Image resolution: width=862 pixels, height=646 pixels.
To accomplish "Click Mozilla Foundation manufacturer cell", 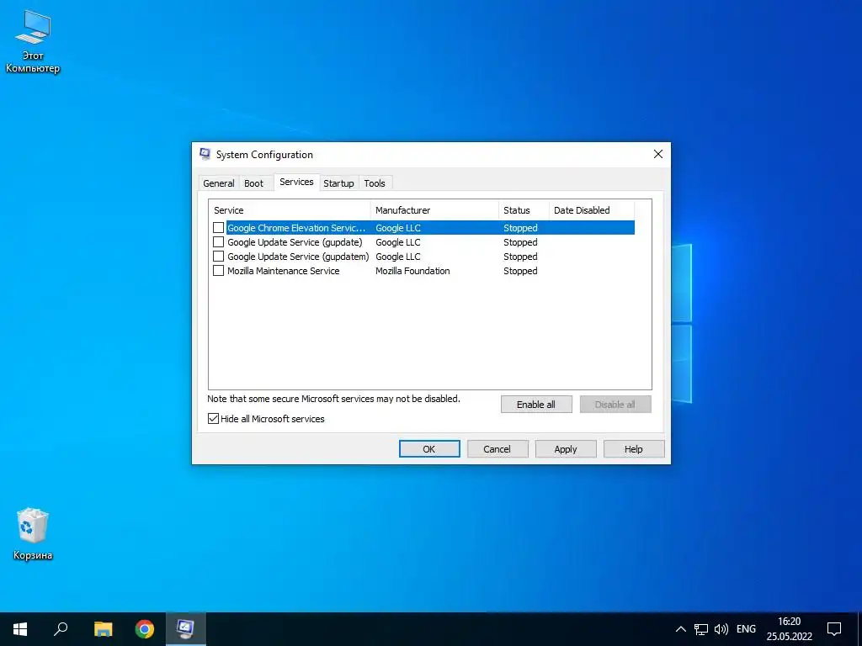I will tap(412, 271).
